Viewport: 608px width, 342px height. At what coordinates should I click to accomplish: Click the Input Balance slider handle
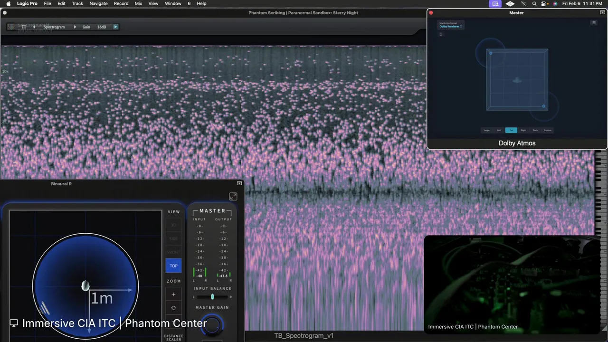pyautogui.click(x=212, y=297)
